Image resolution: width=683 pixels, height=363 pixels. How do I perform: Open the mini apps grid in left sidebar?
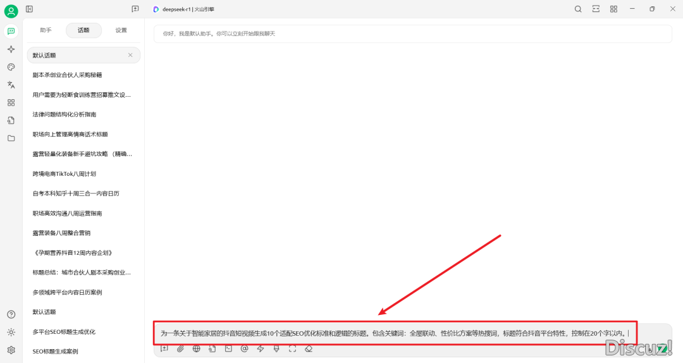(x=11, y=102)
